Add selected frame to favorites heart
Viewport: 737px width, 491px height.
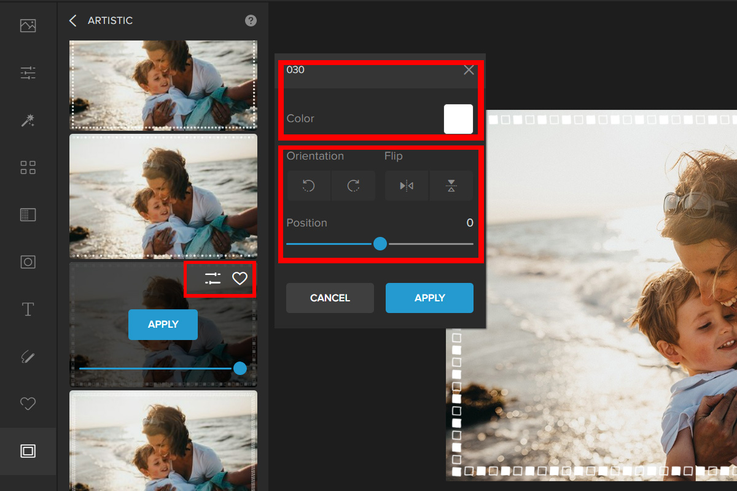pyautogui.click(x=240, y=279)
